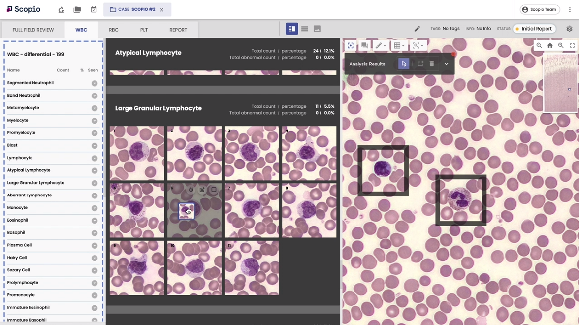Click the Scopio logo

point(24,9)
